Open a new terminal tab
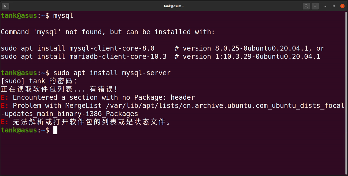This screenshot has height=176, width=348. pos(6,6)
